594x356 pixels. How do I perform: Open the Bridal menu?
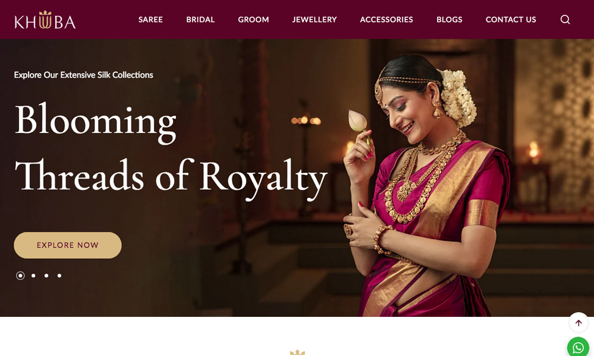[200, 20]
